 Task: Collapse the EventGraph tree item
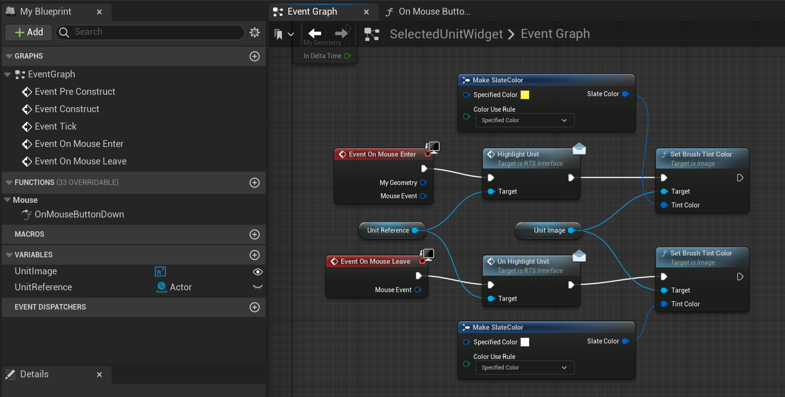tap(7, 74)
